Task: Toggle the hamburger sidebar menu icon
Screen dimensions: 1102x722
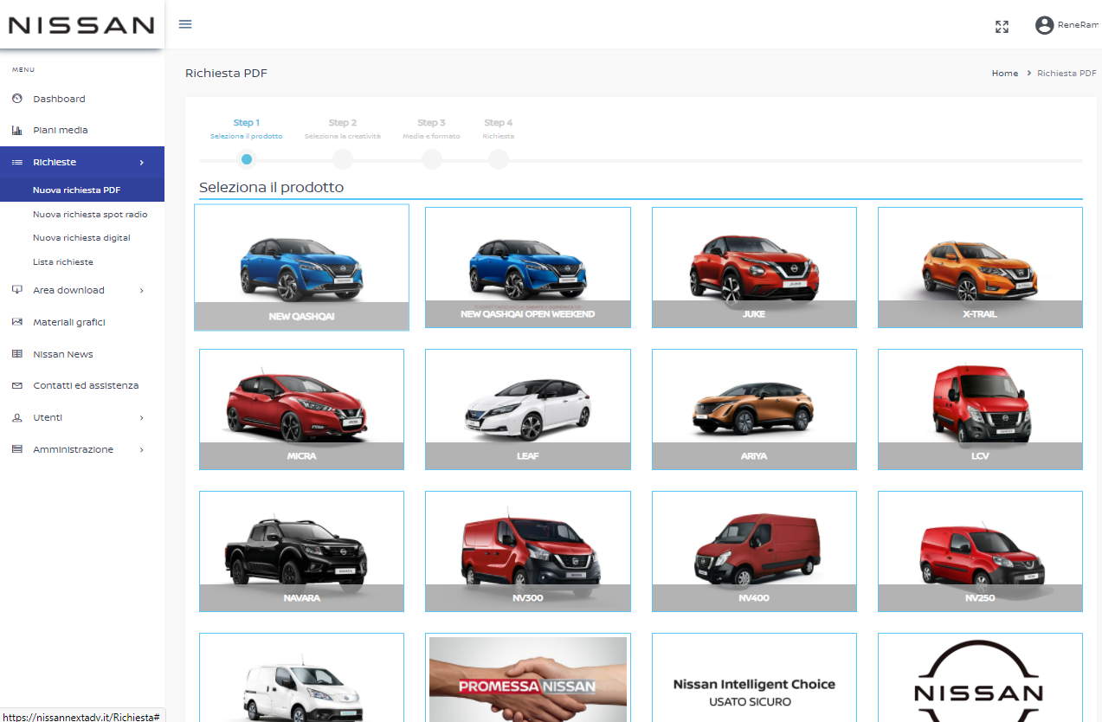Action: point(185,24)
